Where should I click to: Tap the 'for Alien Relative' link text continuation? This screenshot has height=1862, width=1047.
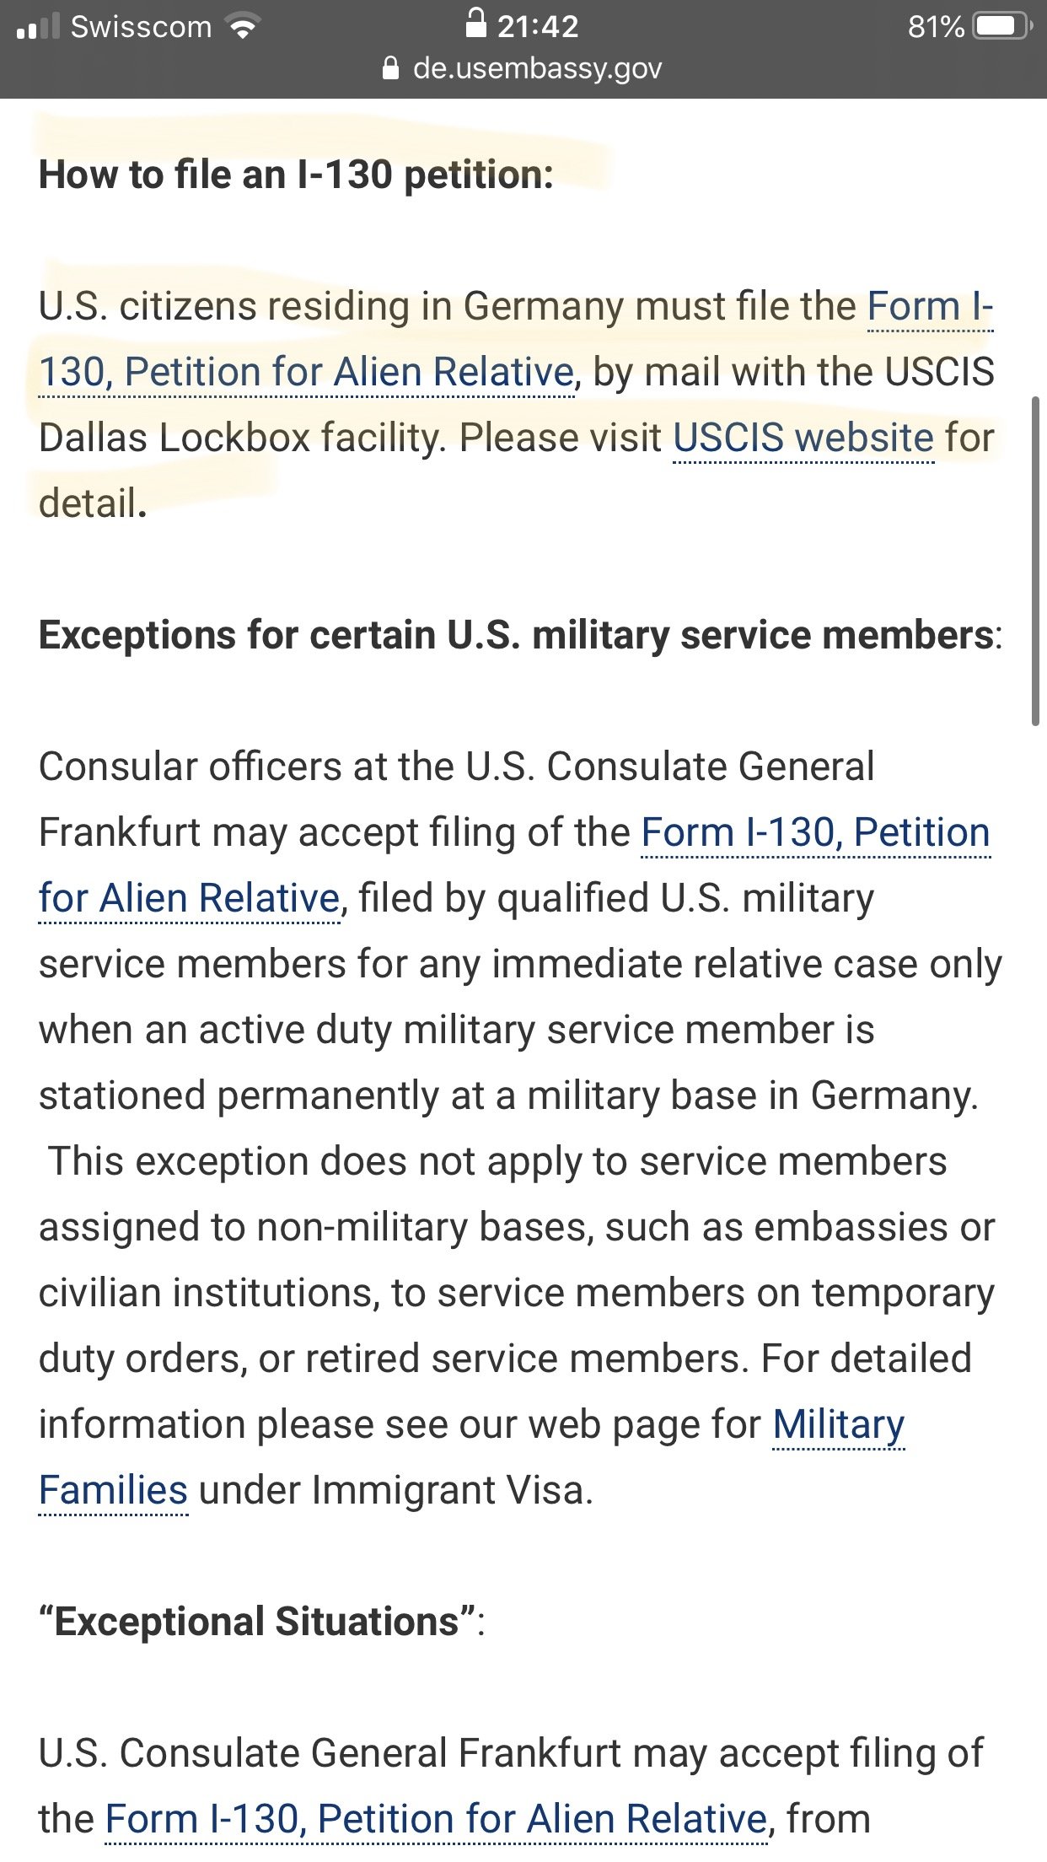coord(190,899)
